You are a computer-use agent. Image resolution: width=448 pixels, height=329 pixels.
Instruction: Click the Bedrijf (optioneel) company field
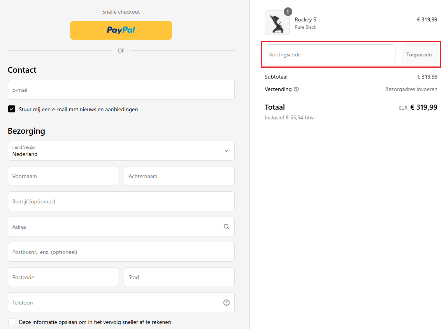tap(121, 201)
